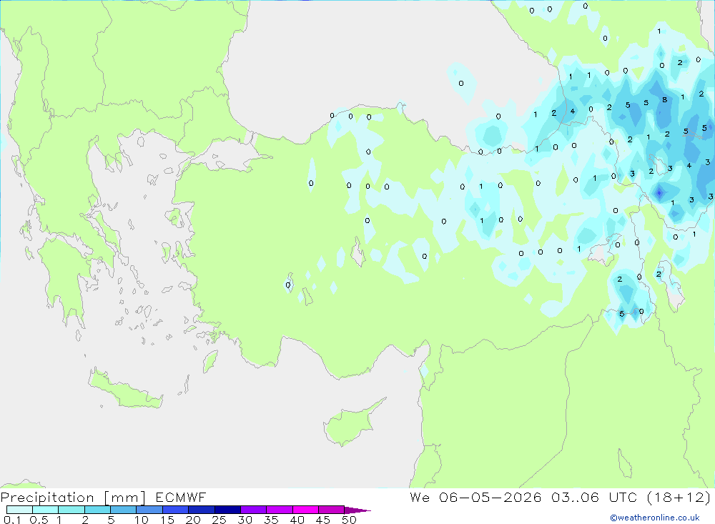Viewport: 715px width, 524px height.
Task: Click the 0.1–0.5 mm legend color box
Action: pyautogui.click(x=19, y=510)
